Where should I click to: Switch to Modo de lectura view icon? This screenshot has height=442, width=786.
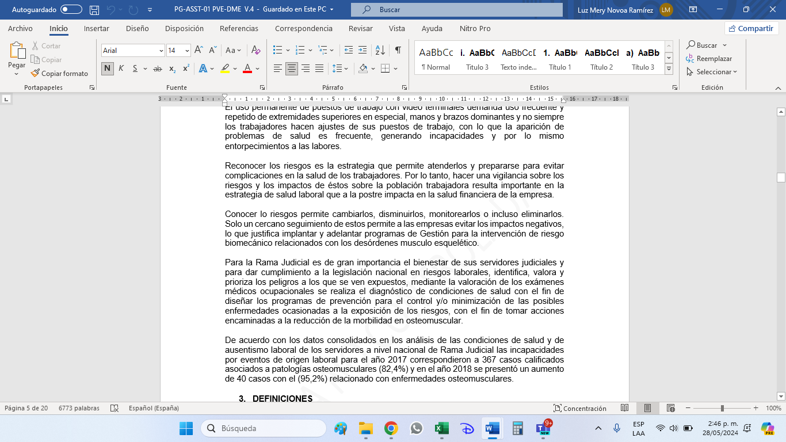coord(625,408)
